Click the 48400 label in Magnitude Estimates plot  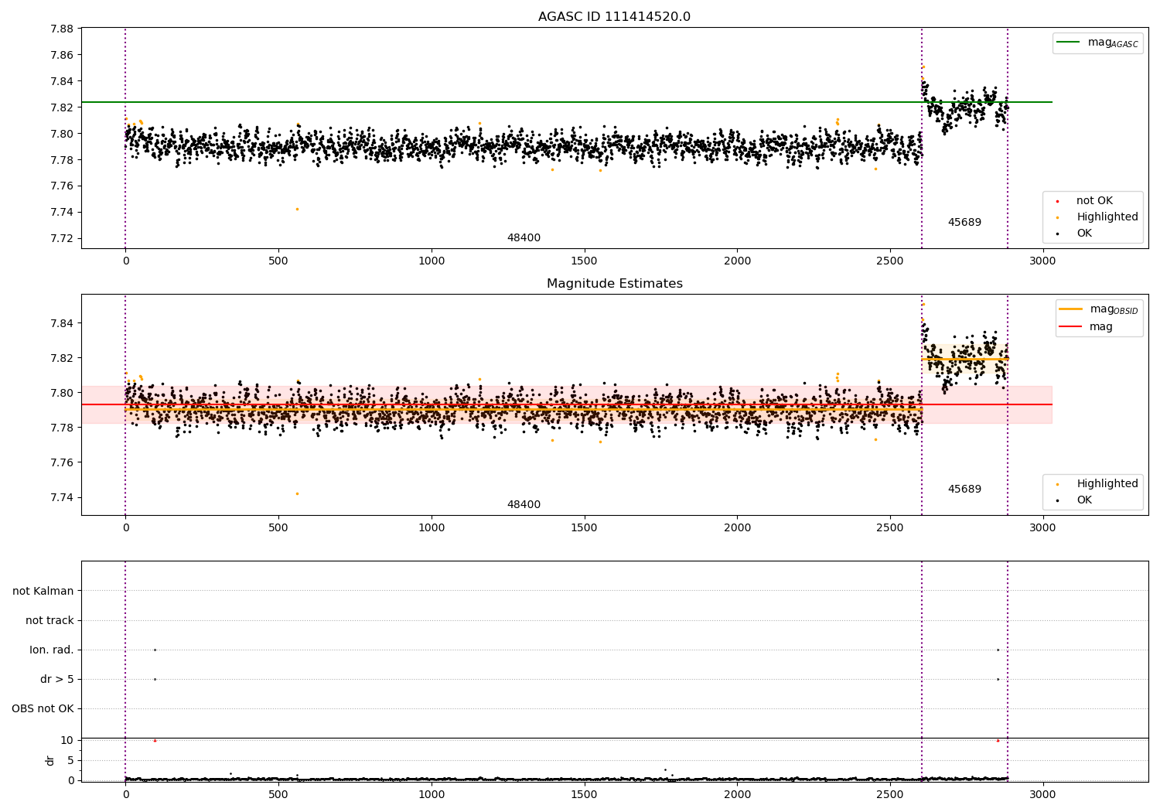pos(524,505)
